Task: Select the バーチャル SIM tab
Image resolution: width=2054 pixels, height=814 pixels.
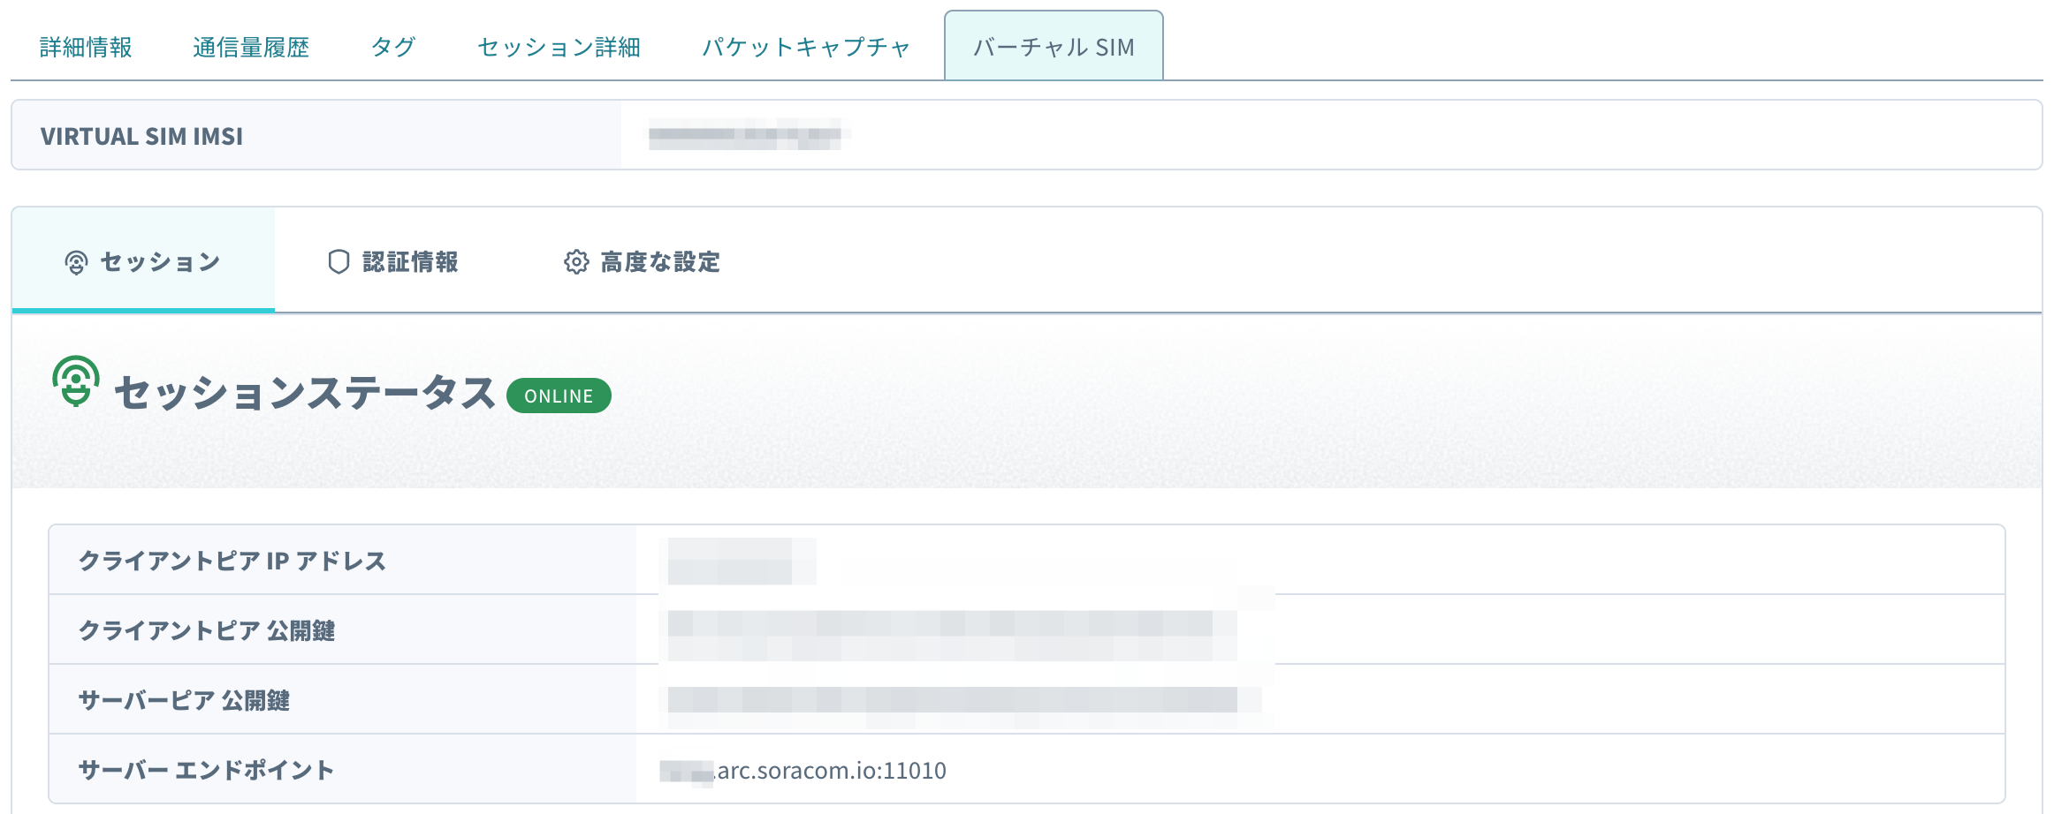Action: 1054,47
